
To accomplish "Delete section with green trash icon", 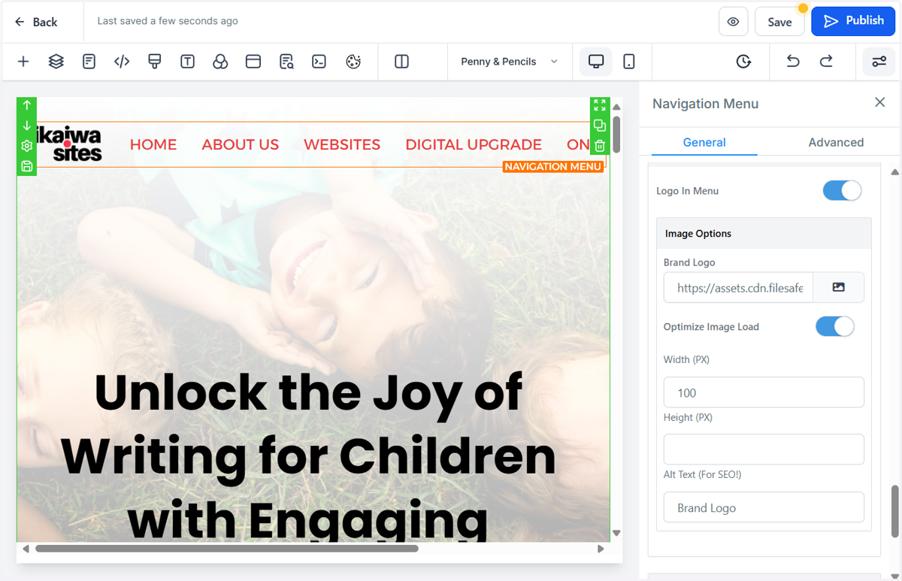I will [x=600, y=146].
